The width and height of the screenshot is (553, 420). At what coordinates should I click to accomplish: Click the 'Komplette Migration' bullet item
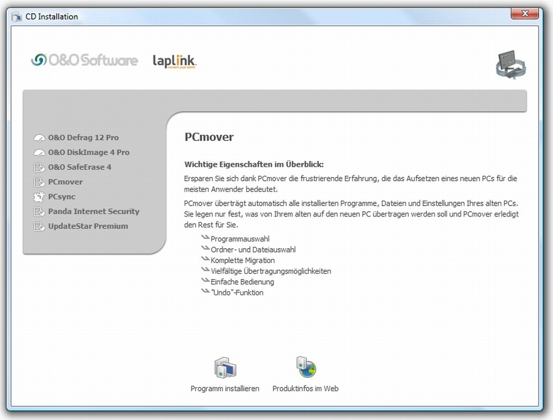click(243, 260)
